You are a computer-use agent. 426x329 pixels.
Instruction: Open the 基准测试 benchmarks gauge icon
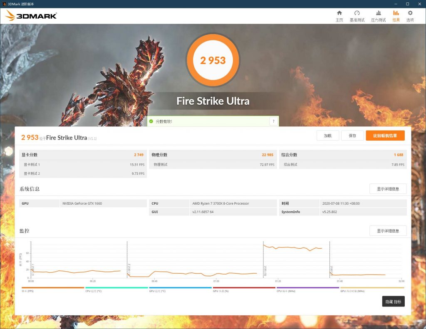pos(357,13)
